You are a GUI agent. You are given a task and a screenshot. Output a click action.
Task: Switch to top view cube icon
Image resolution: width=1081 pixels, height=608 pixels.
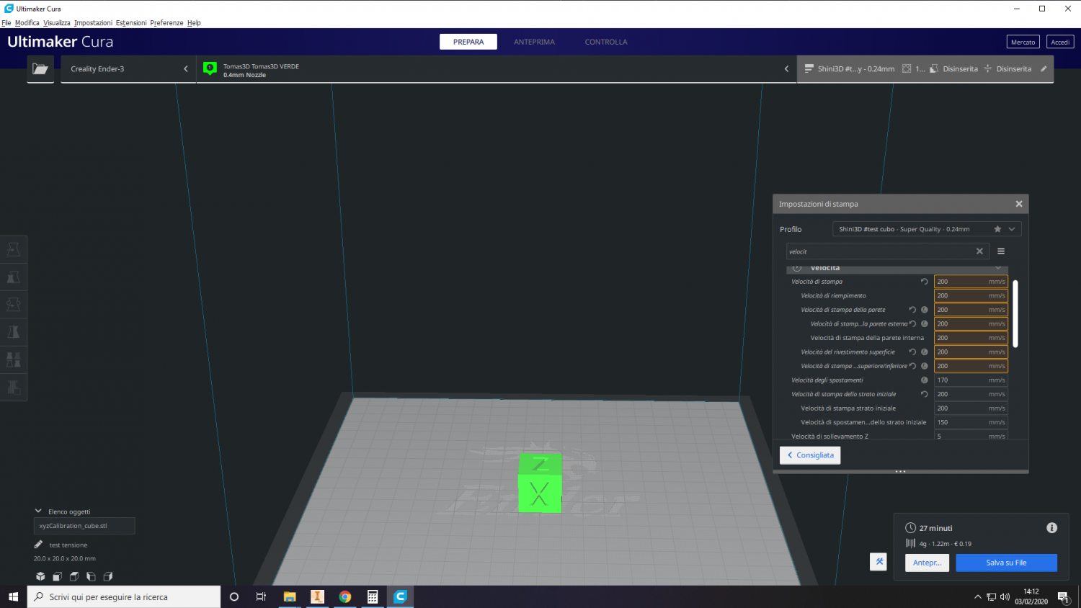[74, 576]
